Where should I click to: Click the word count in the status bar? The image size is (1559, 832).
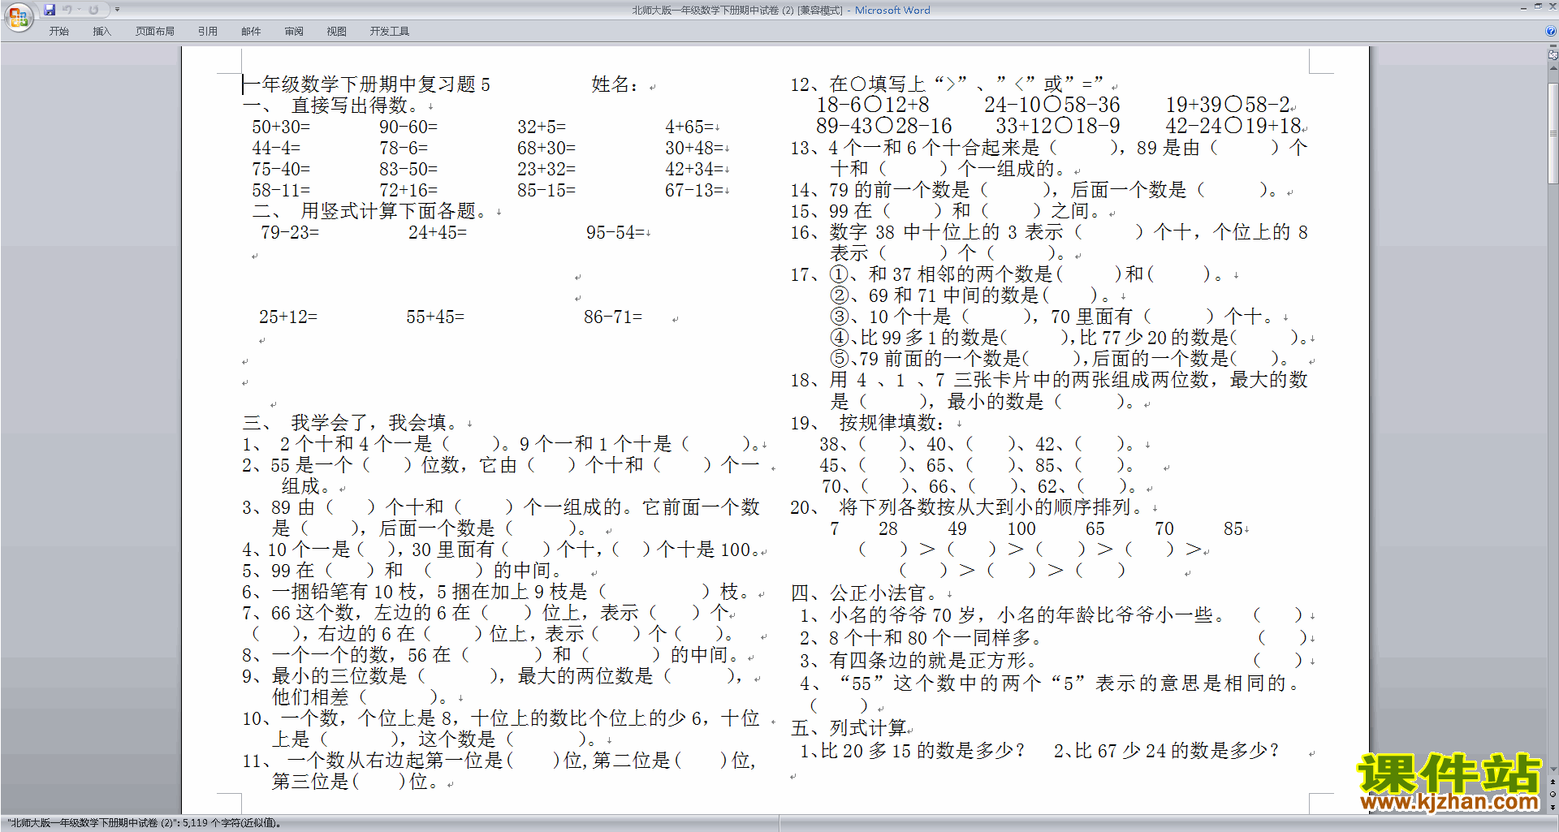pos(145,823)
